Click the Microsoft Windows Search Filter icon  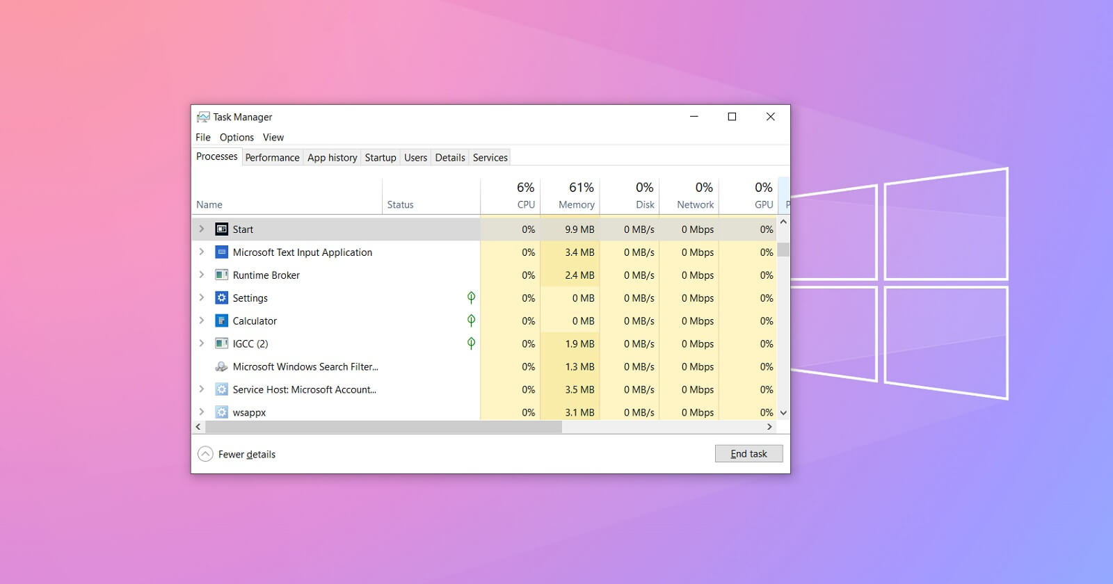click(x=221, y=366)
